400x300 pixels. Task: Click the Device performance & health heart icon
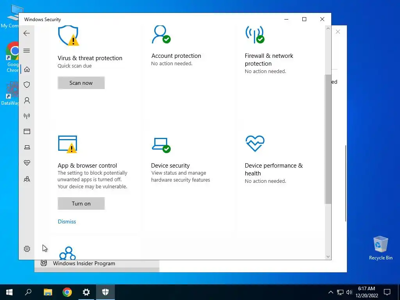coord(255,143)
